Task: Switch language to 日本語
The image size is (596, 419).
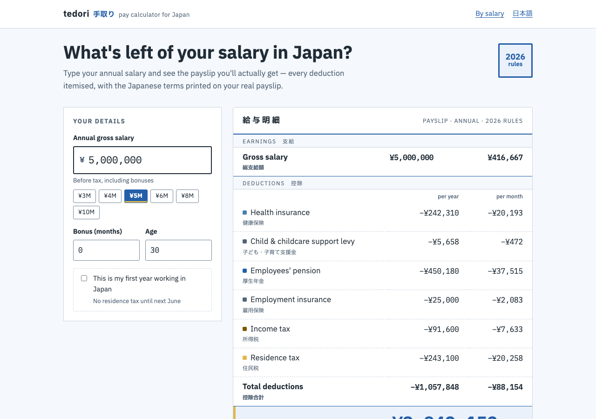Action: (522, 14)
